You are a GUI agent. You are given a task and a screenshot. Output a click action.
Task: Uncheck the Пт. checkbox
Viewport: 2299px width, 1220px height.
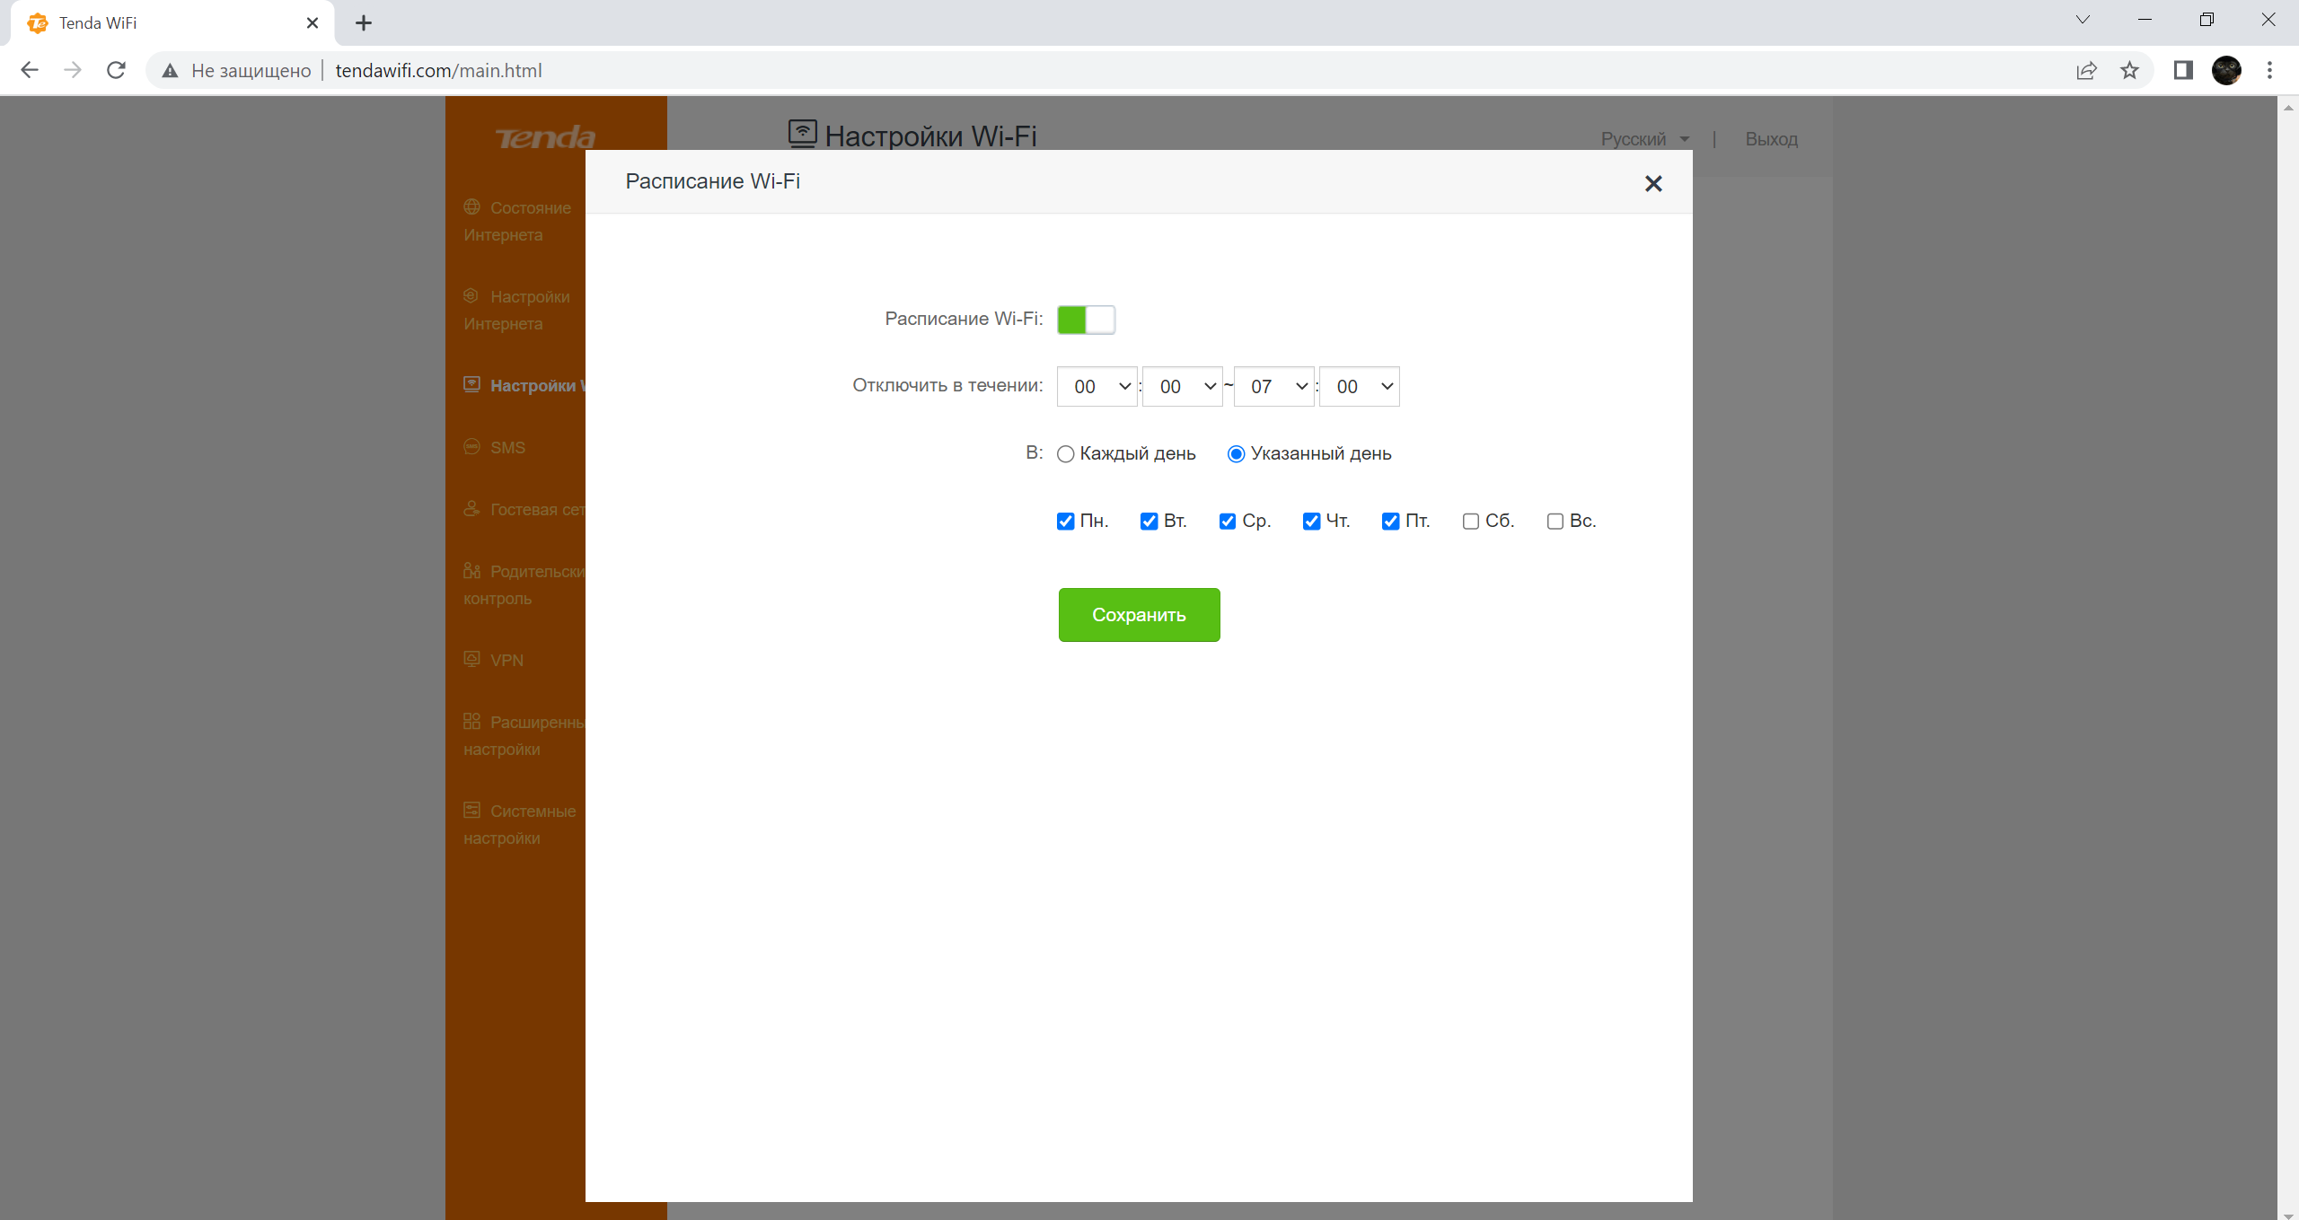[x=1390, y=522]
